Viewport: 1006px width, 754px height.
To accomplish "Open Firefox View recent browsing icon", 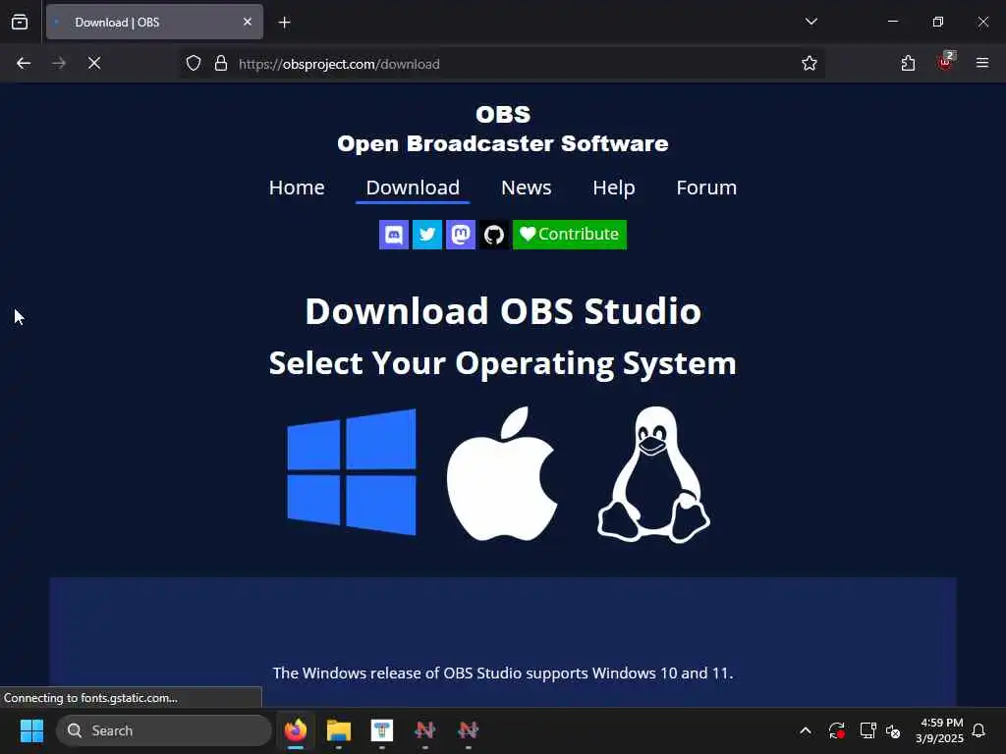I will click(x=20, y=22).
